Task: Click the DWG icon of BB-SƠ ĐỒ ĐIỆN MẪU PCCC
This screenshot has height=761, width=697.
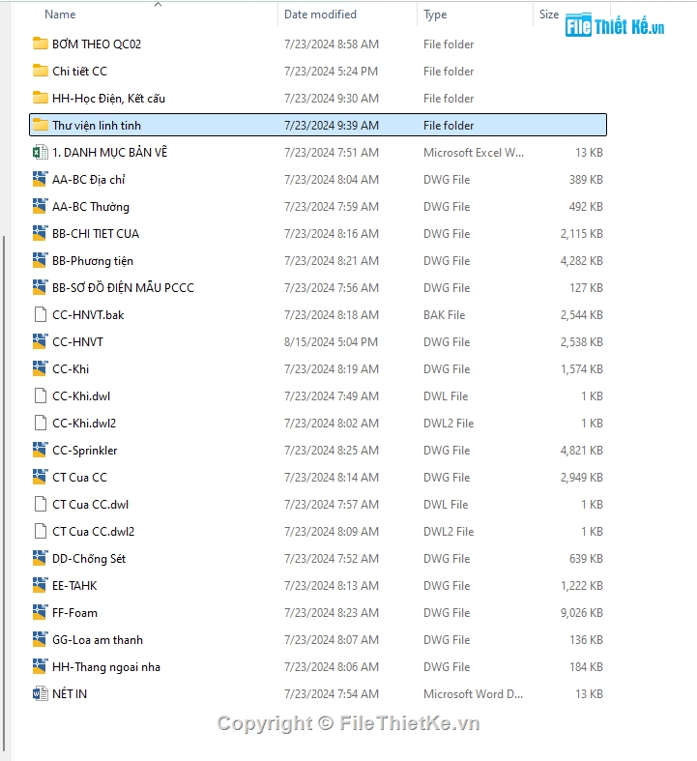Action: coord(41,287)
